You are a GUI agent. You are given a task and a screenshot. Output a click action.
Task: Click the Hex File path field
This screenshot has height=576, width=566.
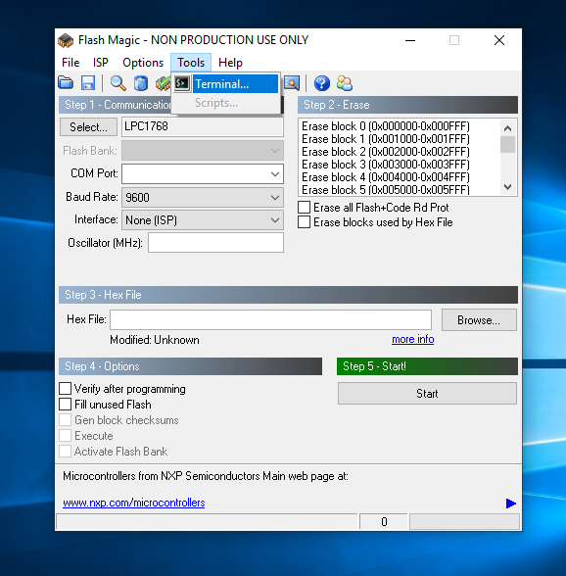[270, 320]
